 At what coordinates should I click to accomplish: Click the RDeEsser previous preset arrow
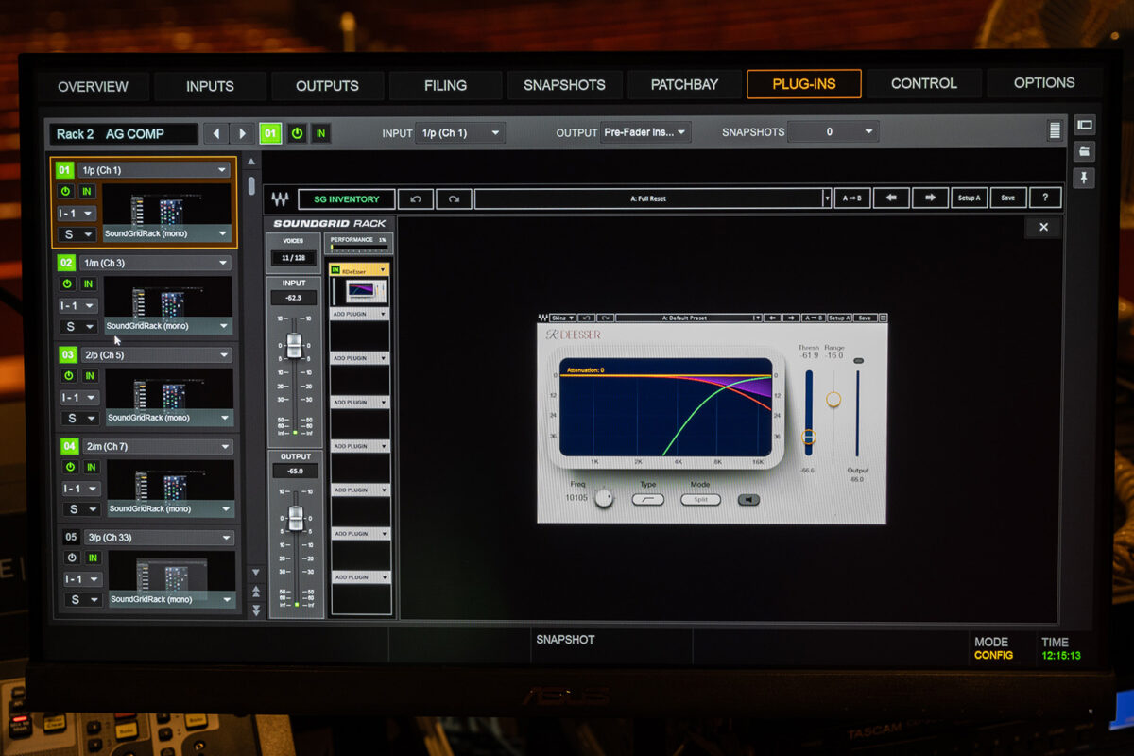tap(772, 318)
